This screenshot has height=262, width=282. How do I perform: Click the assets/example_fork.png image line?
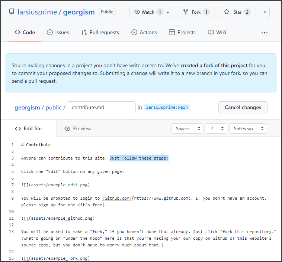coord(55,258)
